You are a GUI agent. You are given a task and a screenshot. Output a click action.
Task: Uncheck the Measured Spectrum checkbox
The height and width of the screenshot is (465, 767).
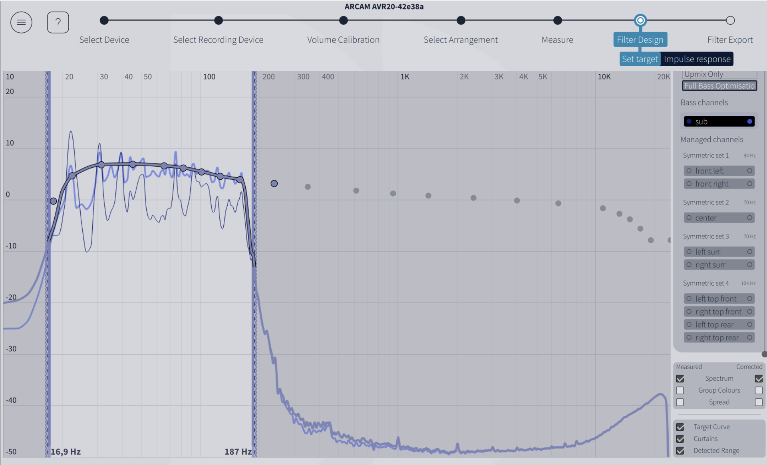click(680, 378)
